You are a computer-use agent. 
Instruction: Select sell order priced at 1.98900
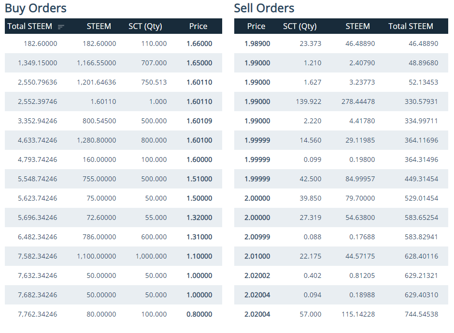[257, 43]
